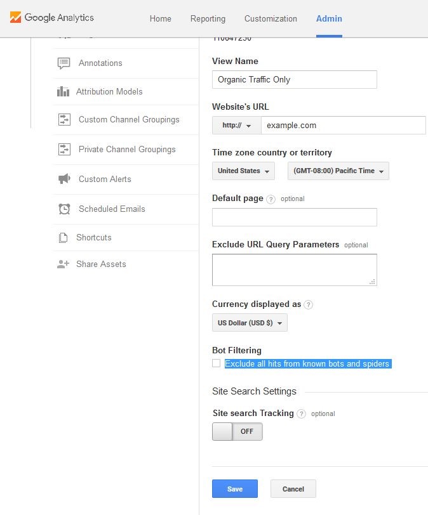Click the Site Search Settings heading
Image resolution: width=428 pixels, height=515 pixels.
(254, 391)
